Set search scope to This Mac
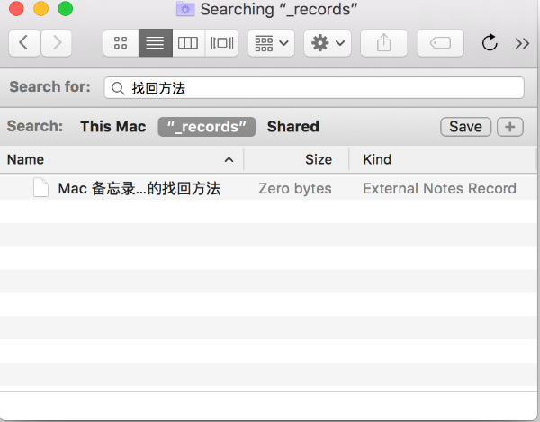 point(113,127)
